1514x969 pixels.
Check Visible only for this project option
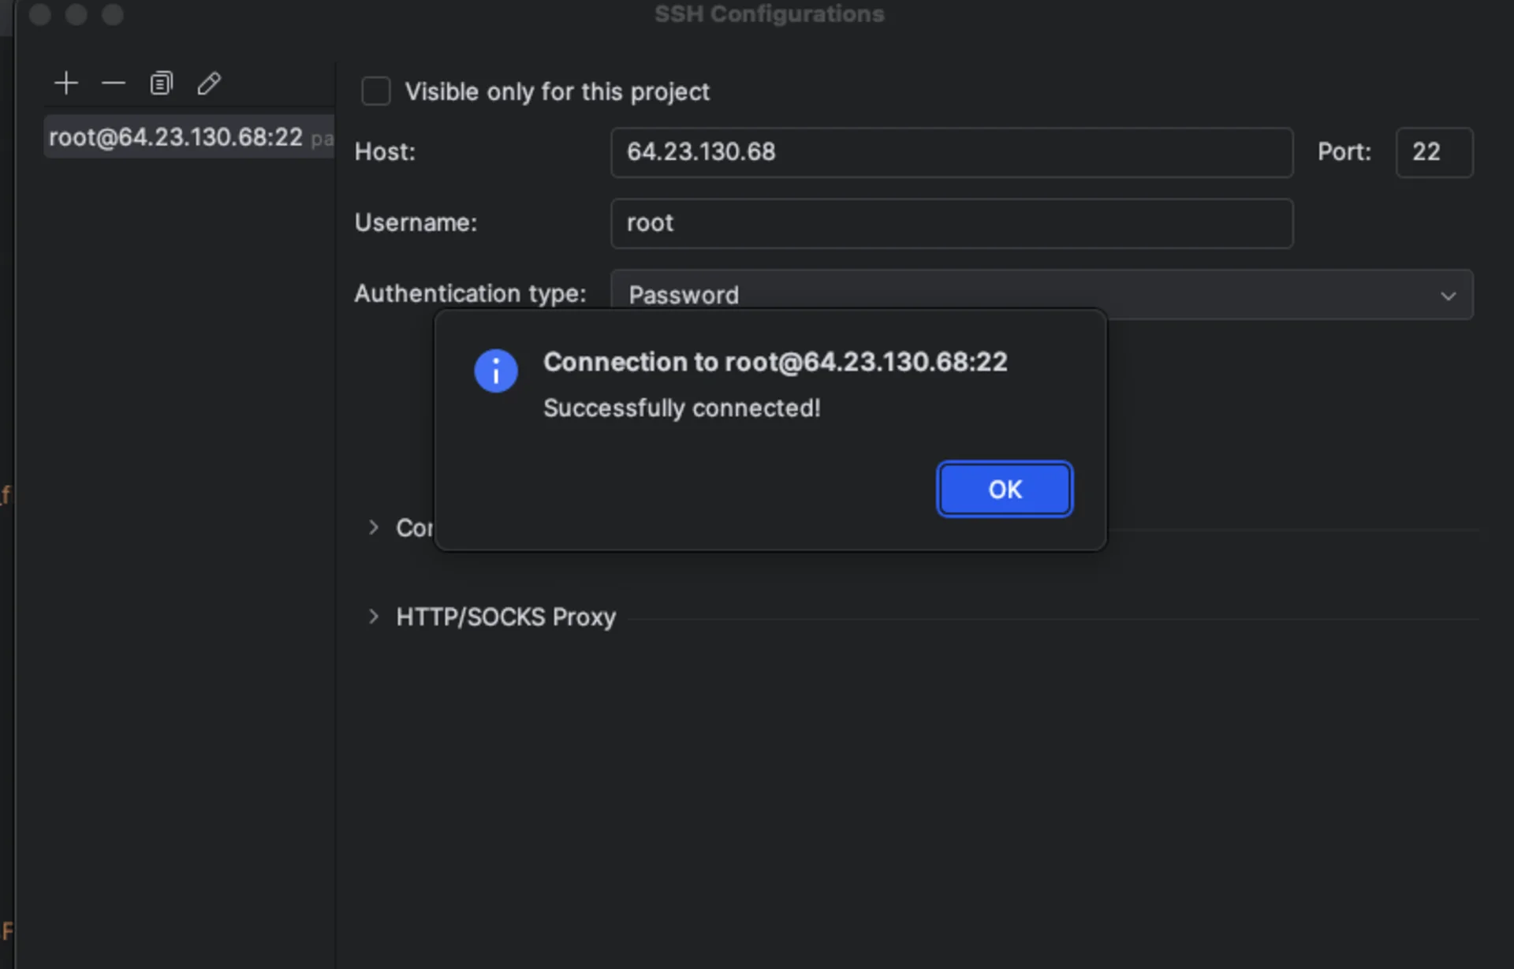(376, 91)
